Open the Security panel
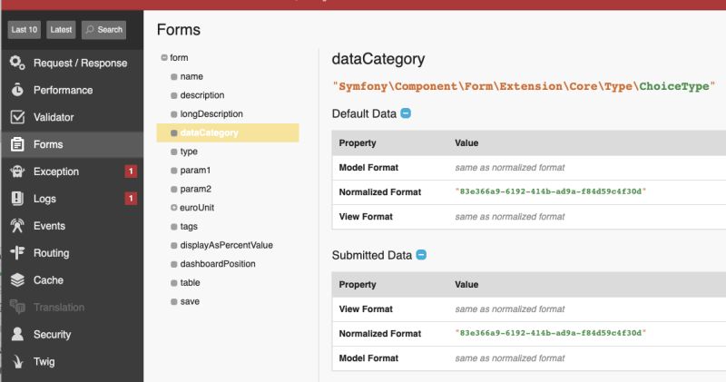 click(52, 335)
